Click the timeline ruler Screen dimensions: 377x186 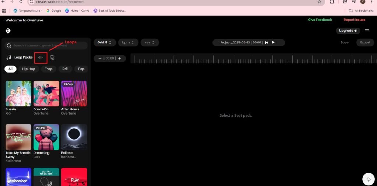pyautogui.click(x=254, y=59)
